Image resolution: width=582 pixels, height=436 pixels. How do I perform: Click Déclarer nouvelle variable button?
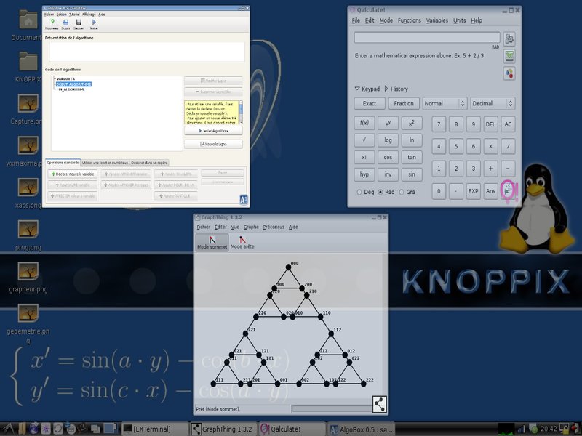click(x=72, y=174)
